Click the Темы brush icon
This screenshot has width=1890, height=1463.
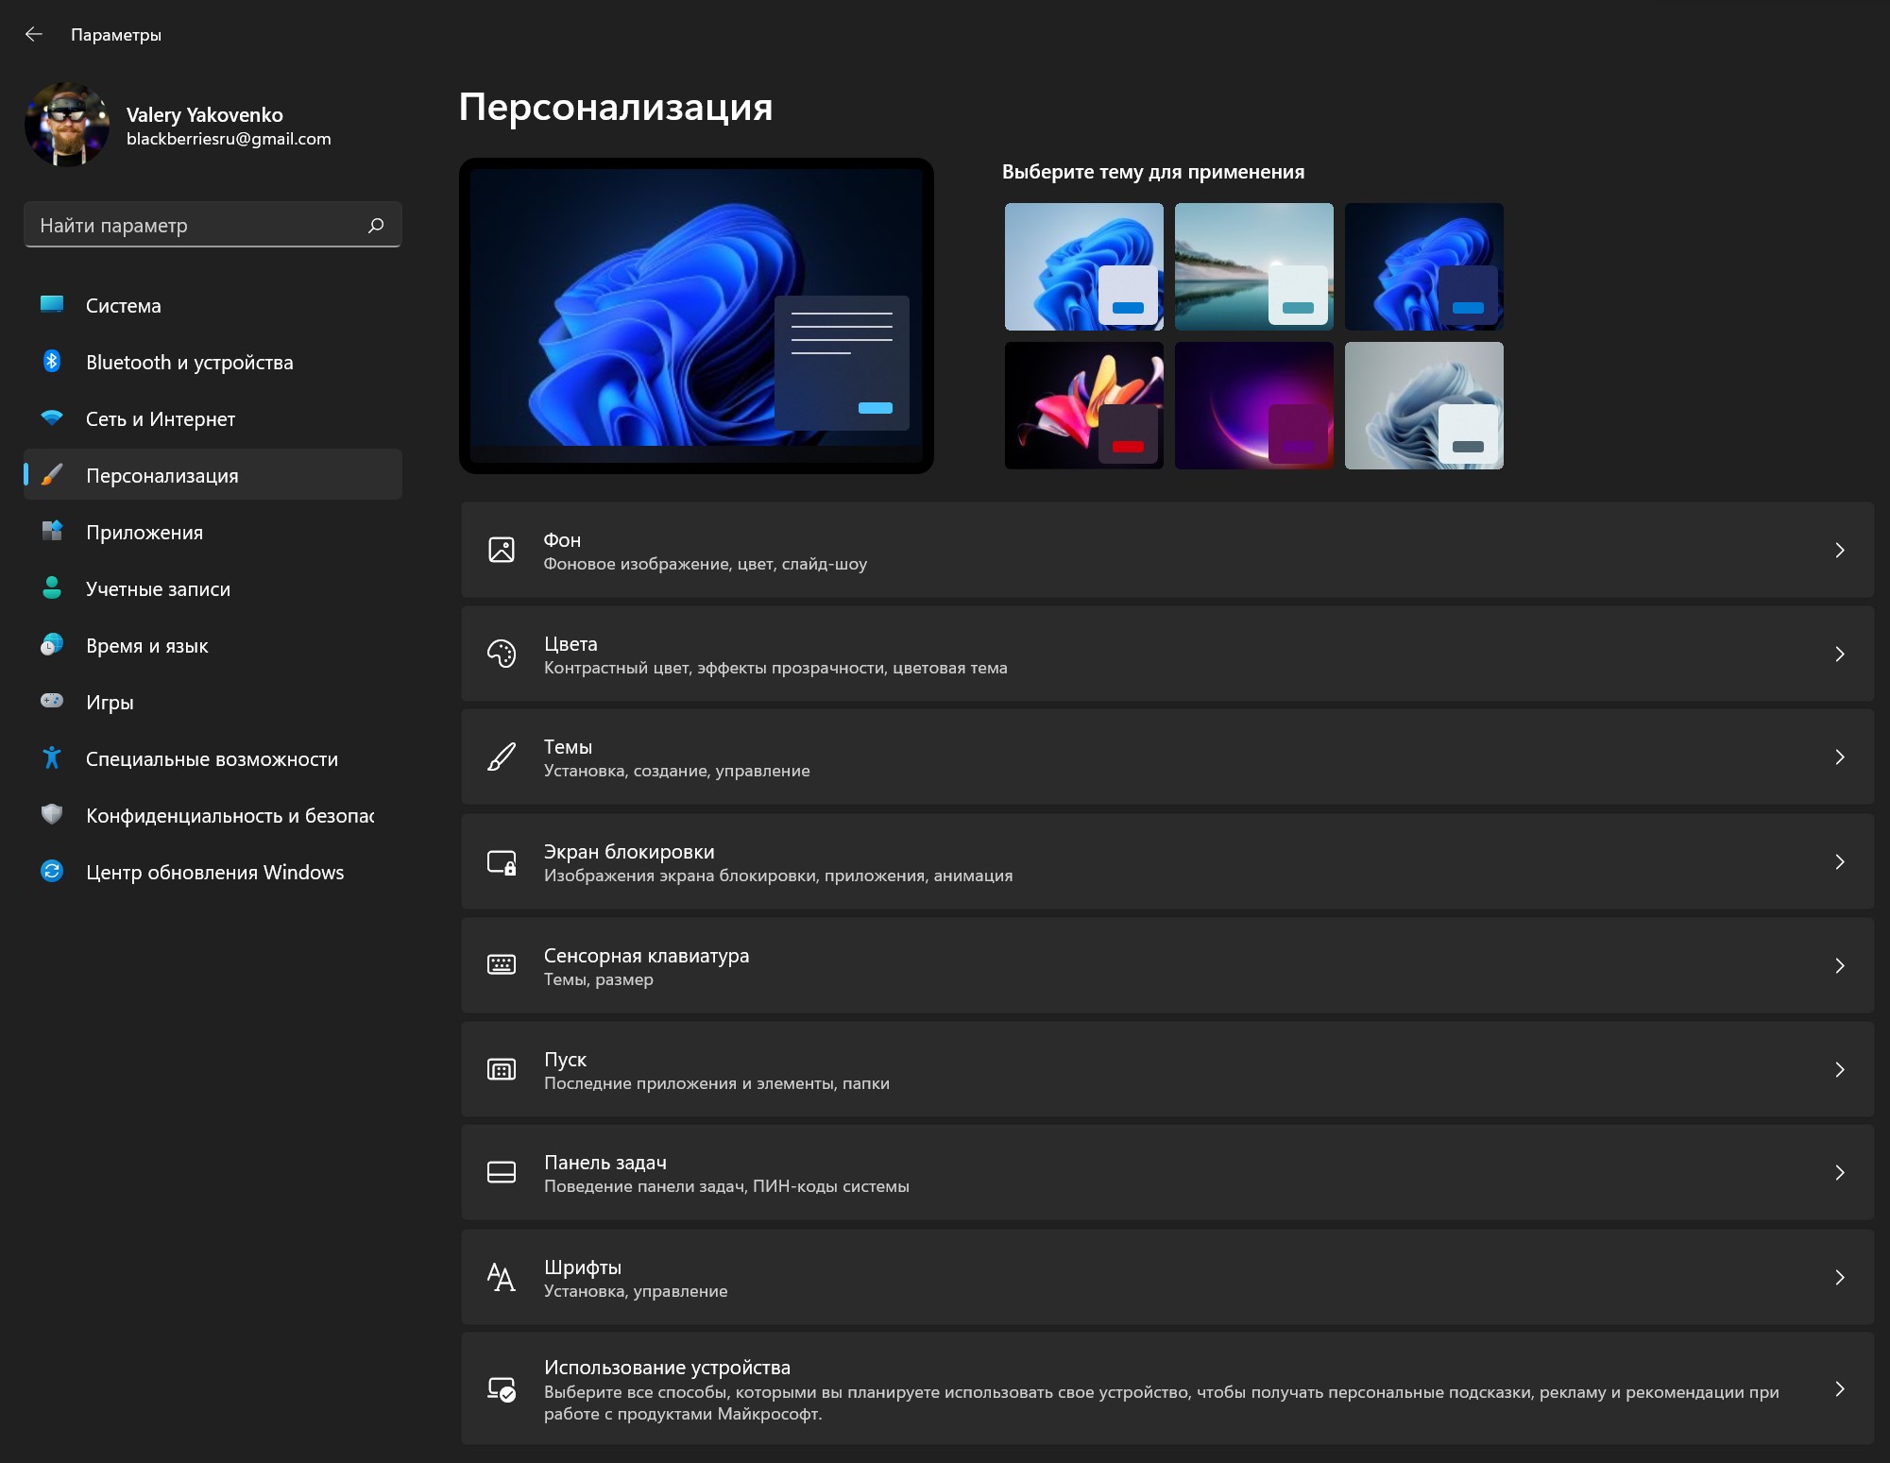(x=502, y=757)
